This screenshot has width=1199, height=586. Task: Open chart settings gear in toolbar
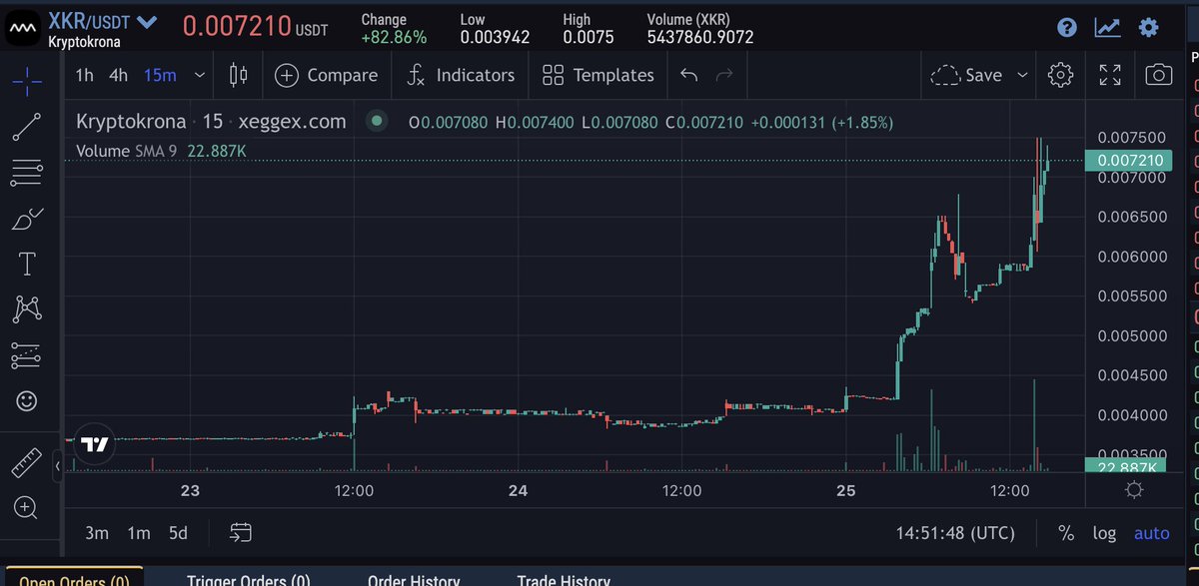[1060, 75]
